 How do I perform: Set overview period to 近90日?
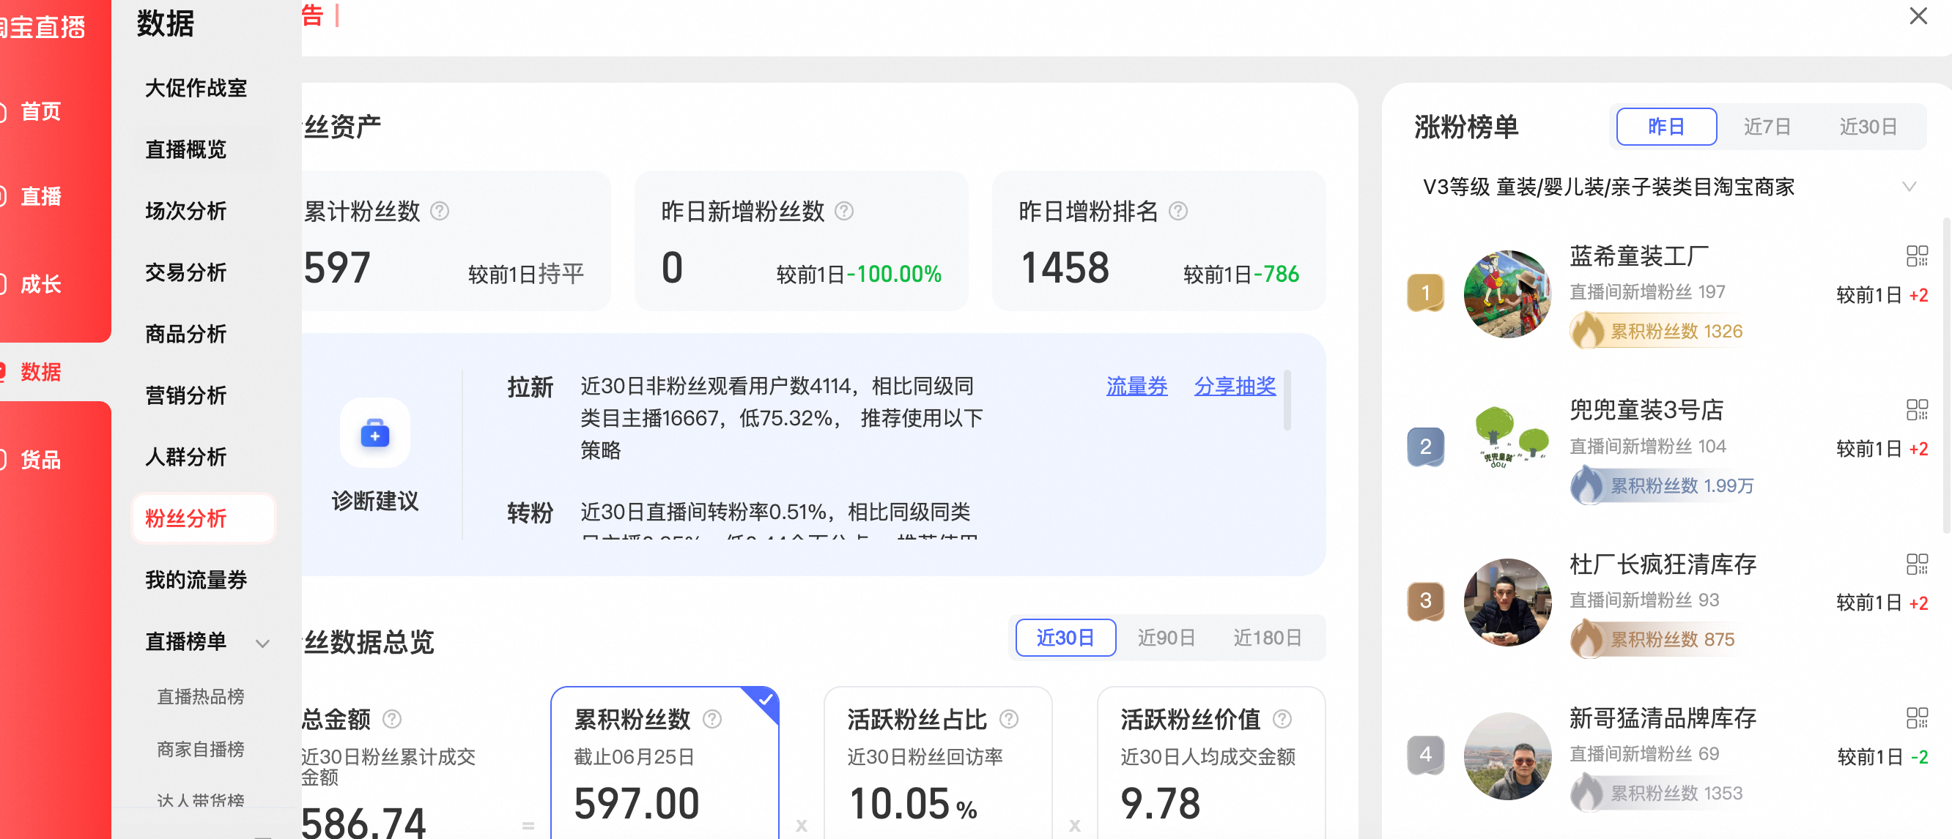point(1167,638)
